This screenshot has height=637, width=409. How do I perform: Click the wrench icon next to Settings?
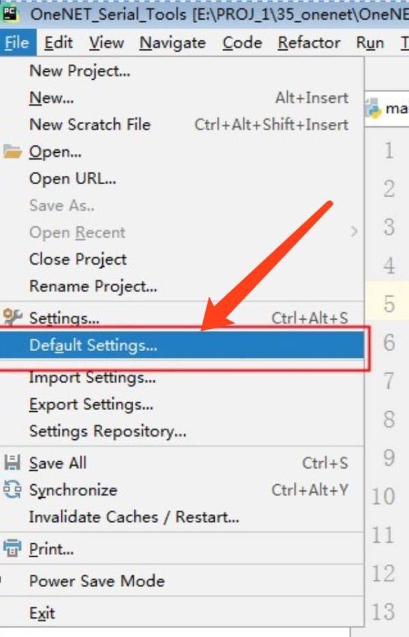click(12, 317)
